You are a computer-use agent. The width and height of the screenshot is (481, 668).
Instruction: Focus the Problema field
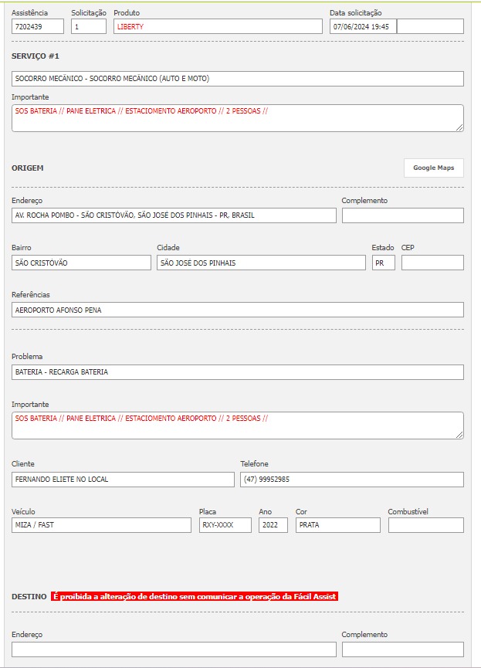(238, 372)
